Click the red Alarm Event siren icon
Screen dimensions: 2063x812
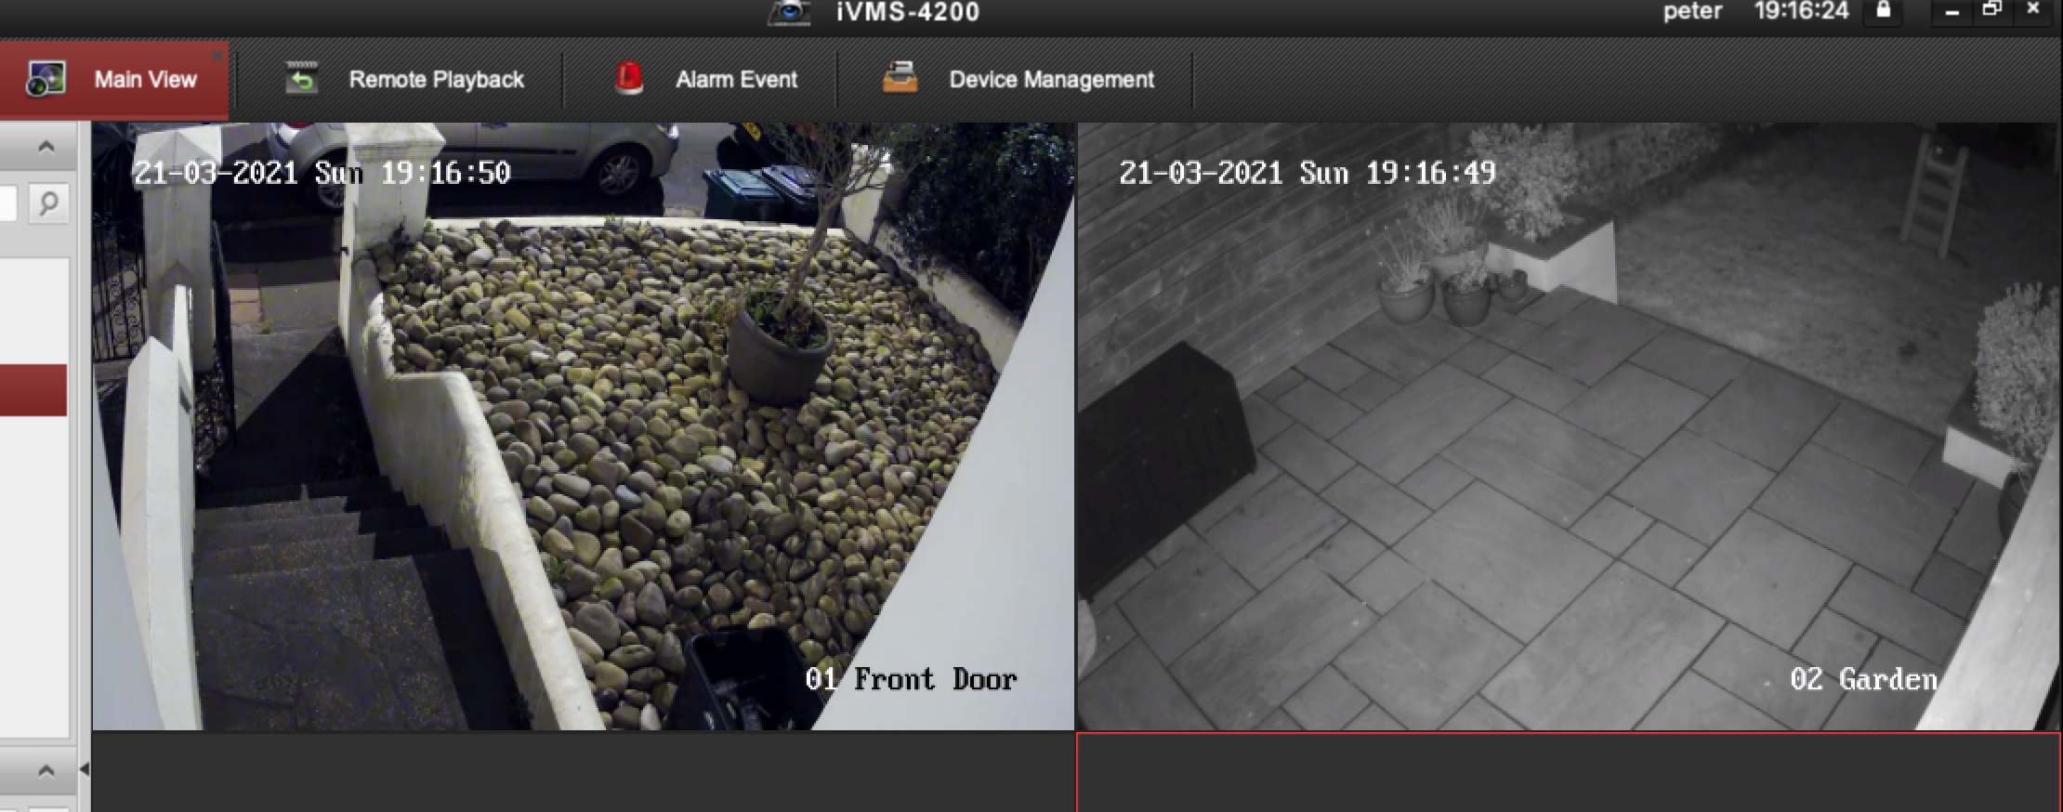click(x=629, y=79)
